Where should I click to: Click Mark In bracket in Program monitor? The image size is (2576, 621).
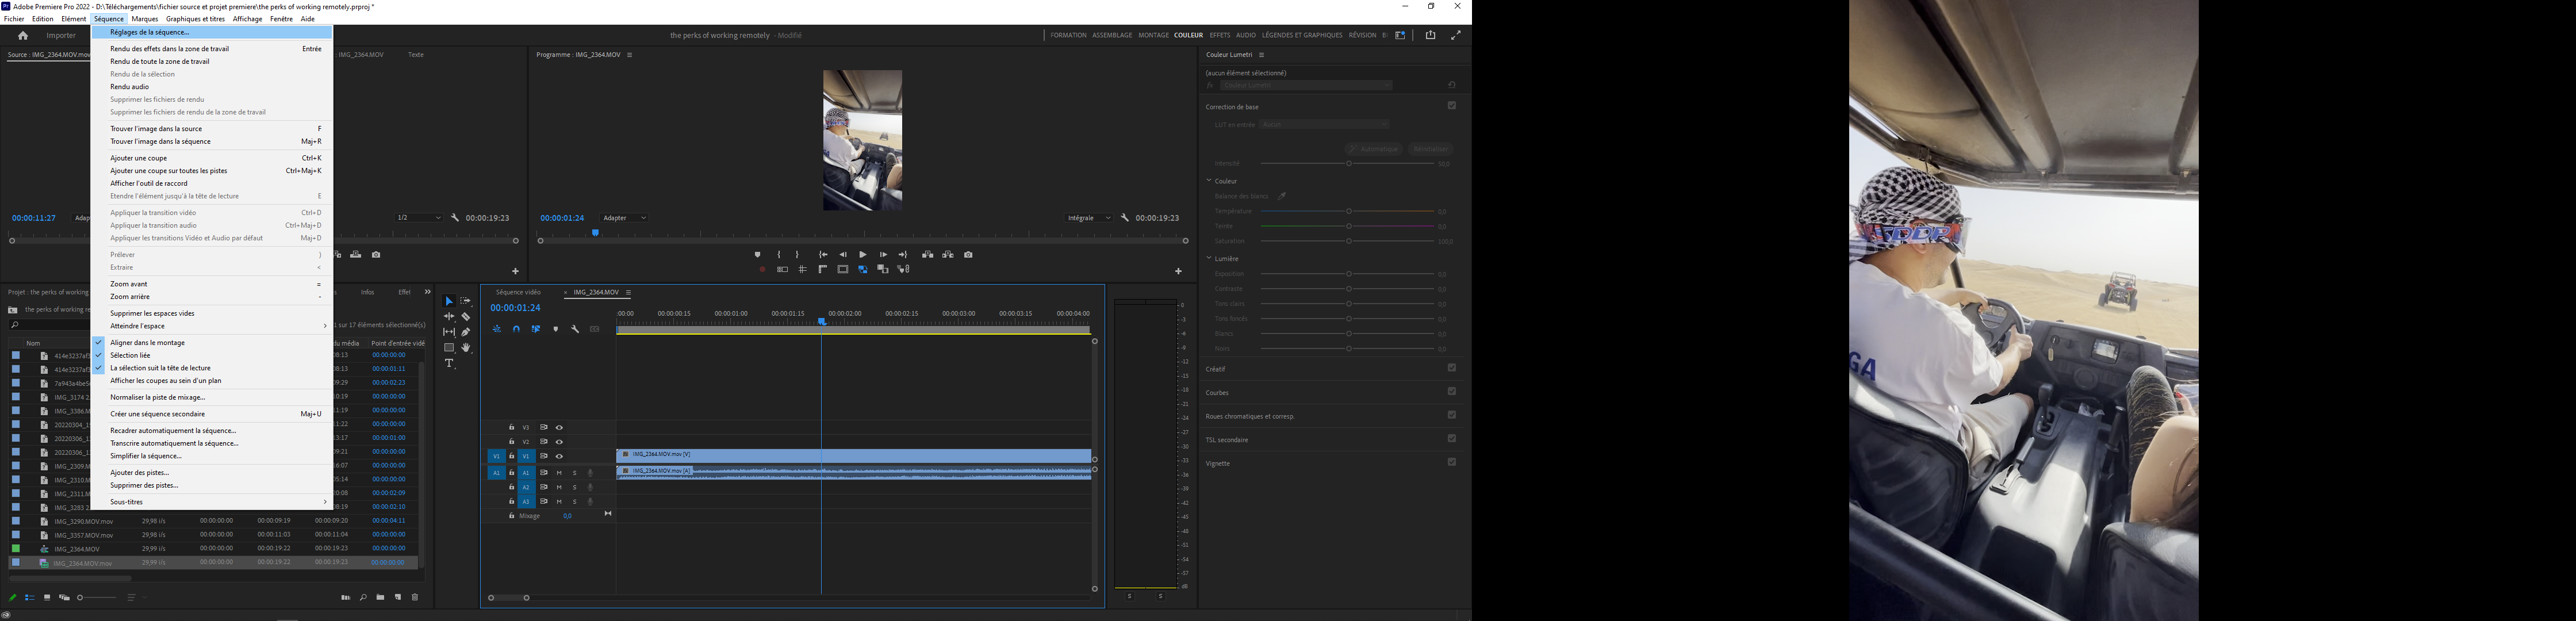pyautogui.click(x=779, y=255)
